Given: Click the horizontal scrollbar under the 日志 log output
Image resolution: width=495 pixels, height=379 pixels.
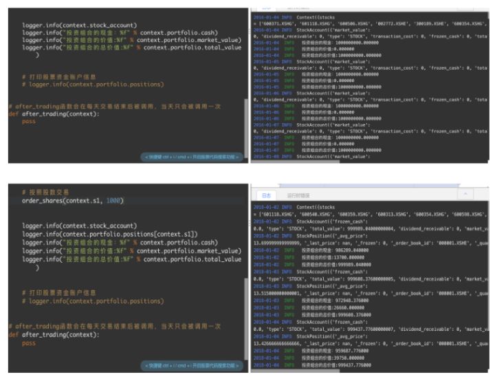Looking at the screenshot, I should pos(296,371).
